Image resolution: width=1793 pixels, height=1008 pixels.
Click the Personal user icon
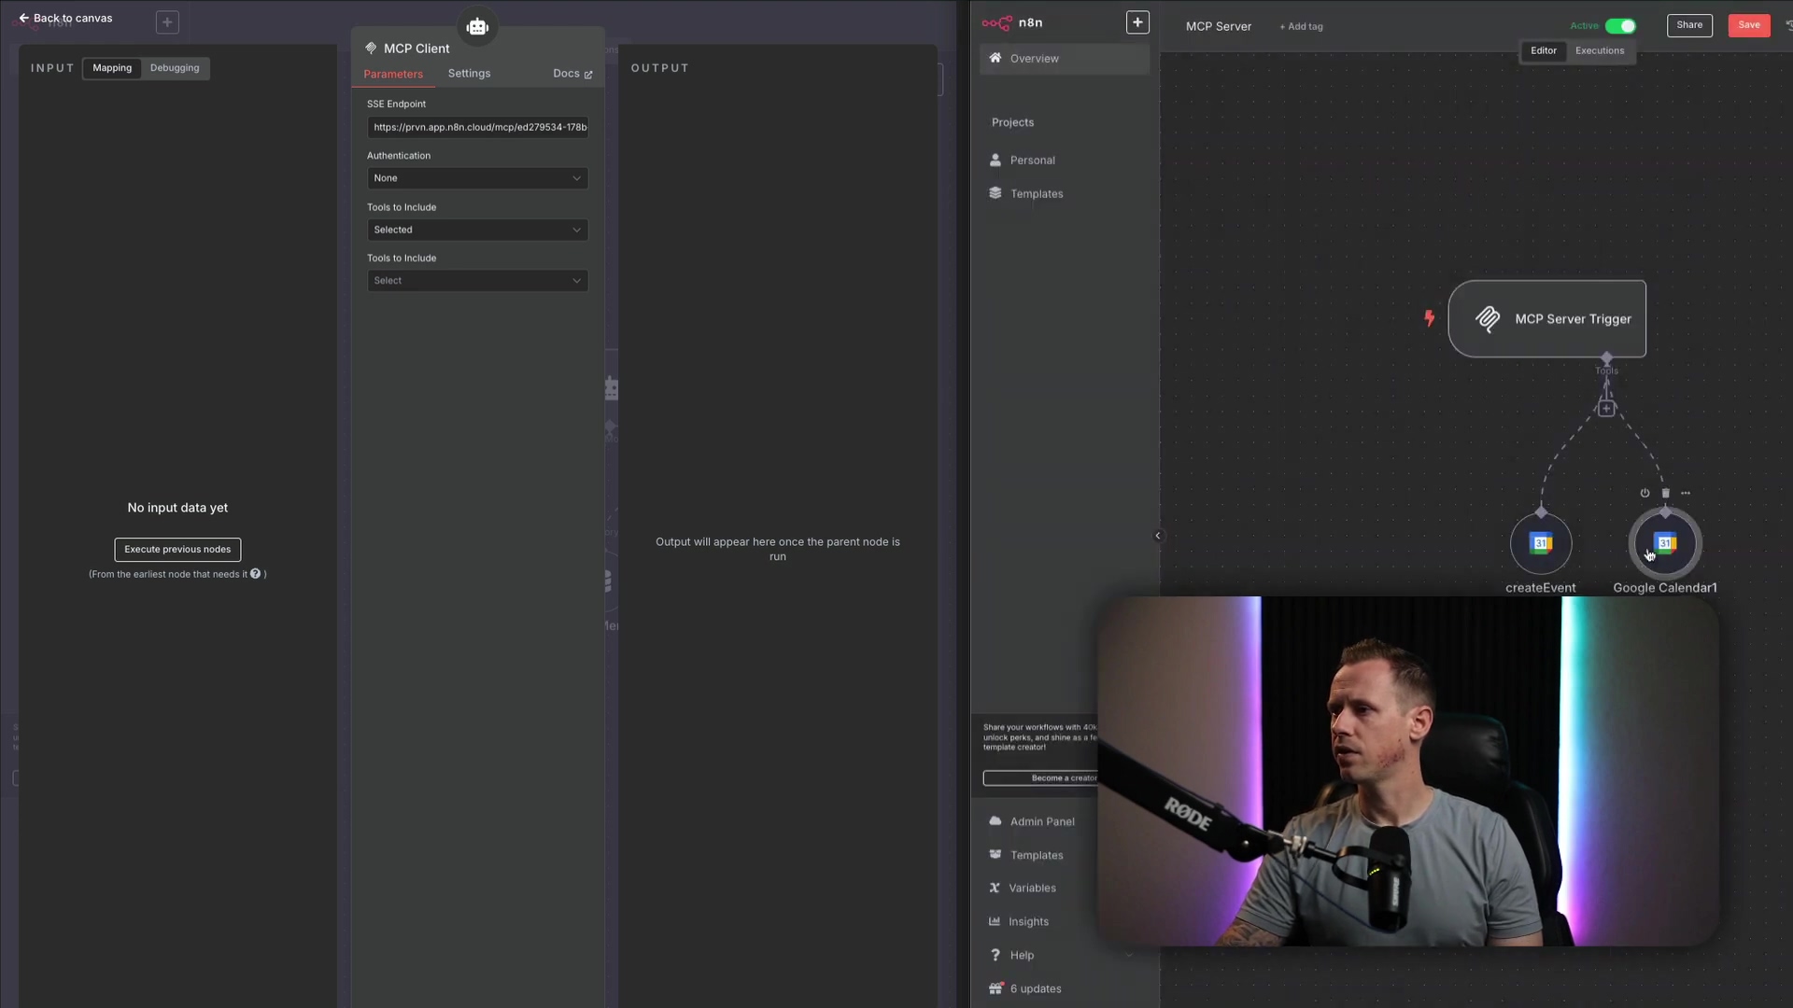pos(995,161)
